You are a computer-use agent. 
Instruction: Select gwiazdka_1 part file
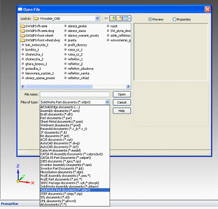31,69
